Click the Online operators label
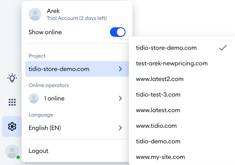Viewport: 235px width, 165px height. (x=49, y=85)
